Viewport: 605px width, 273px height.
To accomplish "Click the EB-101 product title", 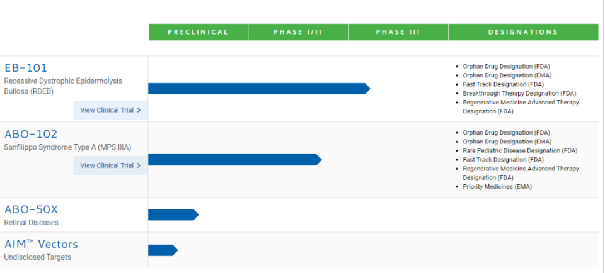I will pyautogui.click(x=26, y=68).
